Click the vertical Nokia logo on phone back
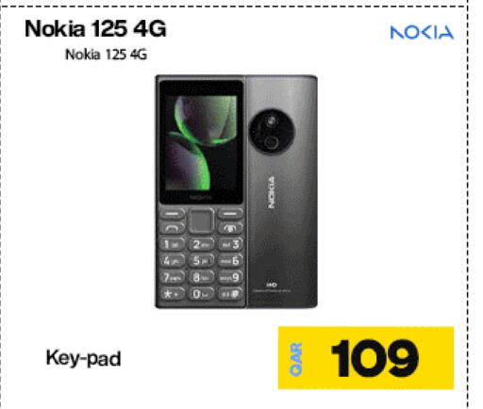483x409 pixels. click(x=271, y=192)
